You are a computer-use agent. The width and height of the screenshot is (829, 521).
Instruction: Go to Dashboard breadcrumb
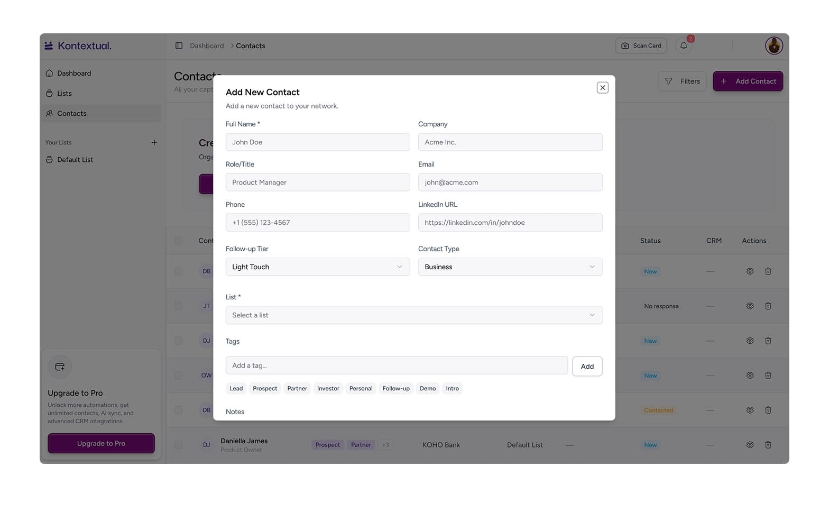click(207, 46)
